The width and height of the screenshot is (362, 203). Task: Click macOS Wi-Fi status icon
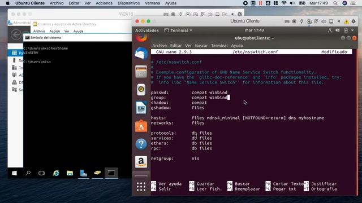pyautogui.click(x=284, y=3)
